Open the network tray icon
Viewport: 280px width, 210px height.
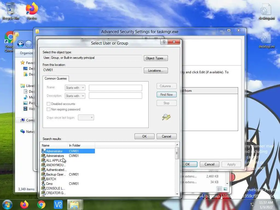(x=252, y=205)
